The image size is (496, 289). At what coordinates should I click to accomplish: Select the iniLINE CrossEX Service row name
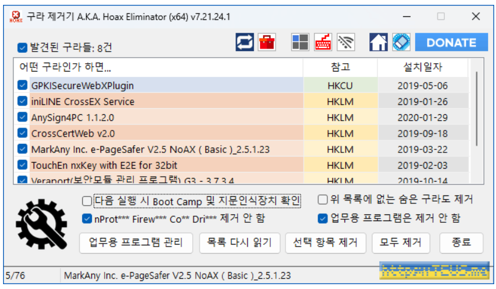coord(83,101)
